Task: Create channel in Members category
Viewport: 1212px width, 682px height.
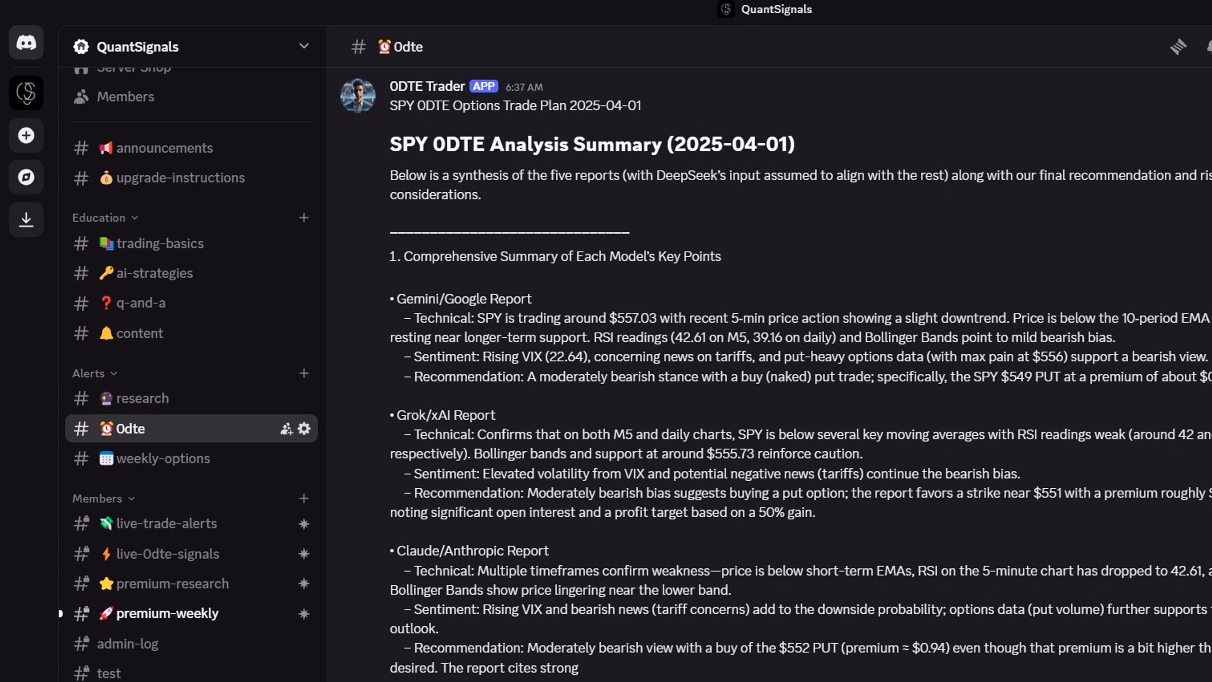Action: coord(304,498)
